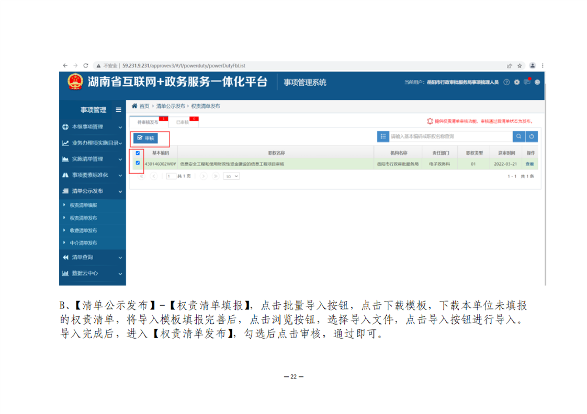Screen dimensions: 587x414
Task: Toggle the select-all checkbox in table header
Action: [138, 153]
